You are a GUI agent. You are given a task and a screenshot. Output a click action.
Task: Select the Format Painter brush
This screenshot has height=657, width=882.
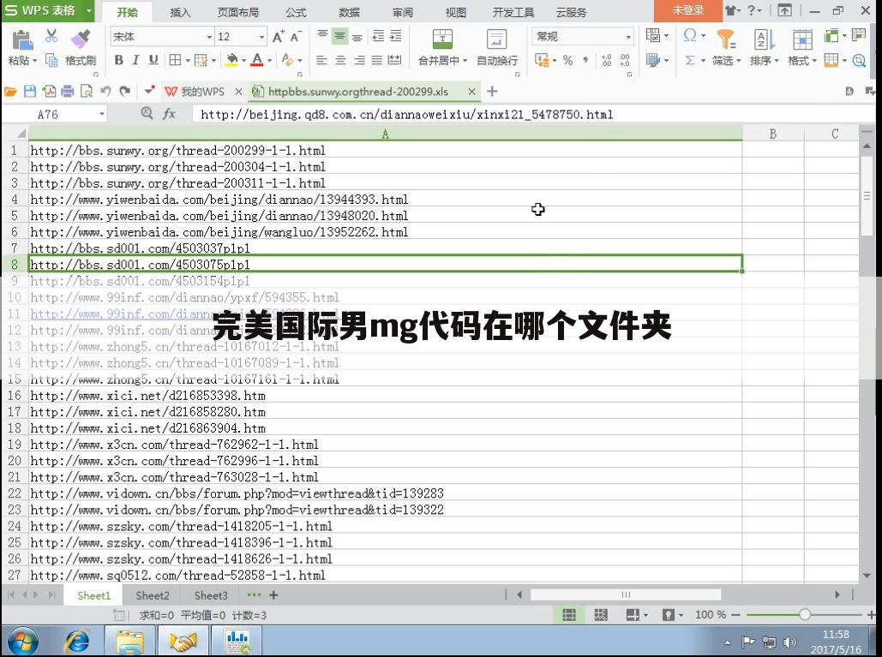81,39
